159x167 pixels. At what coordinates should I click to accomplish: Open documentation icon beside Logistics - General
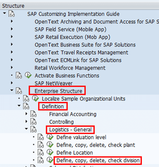pos(33,129)
